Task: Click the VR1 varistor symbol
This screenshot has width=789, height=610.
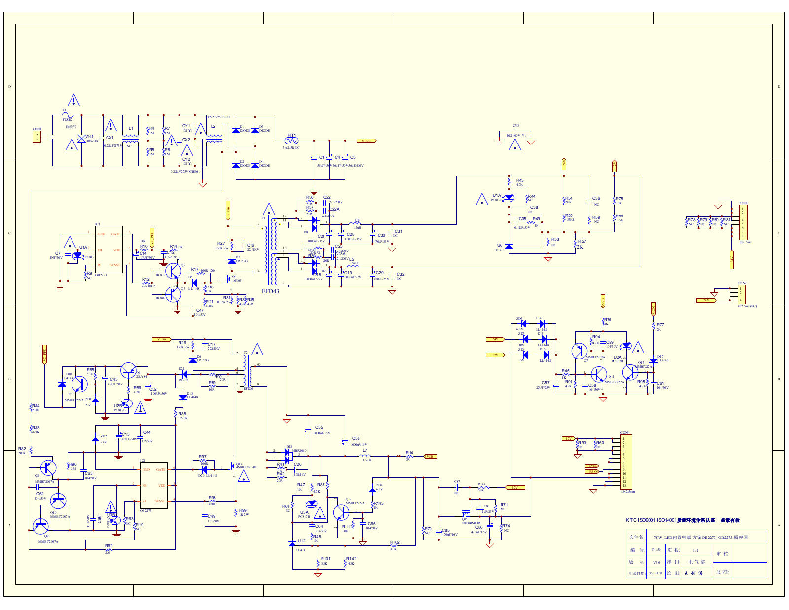Action: [82, 139]
